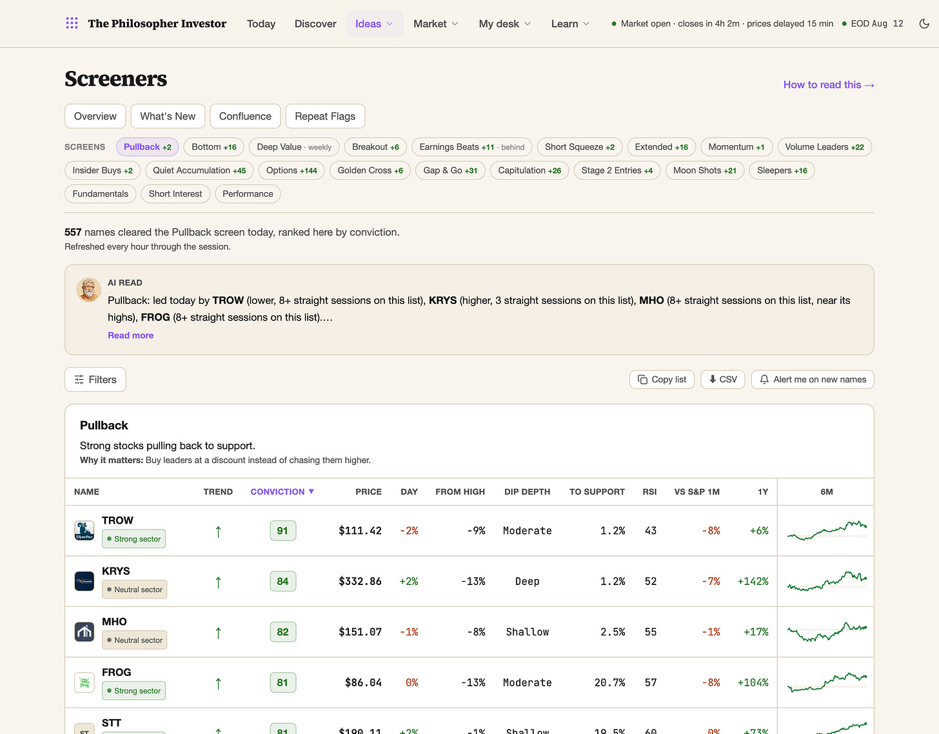View TROW 6M sparkline chart
The width and height of the screenshot is (939, 734).
pyautogui.click(x=827, y=530)
